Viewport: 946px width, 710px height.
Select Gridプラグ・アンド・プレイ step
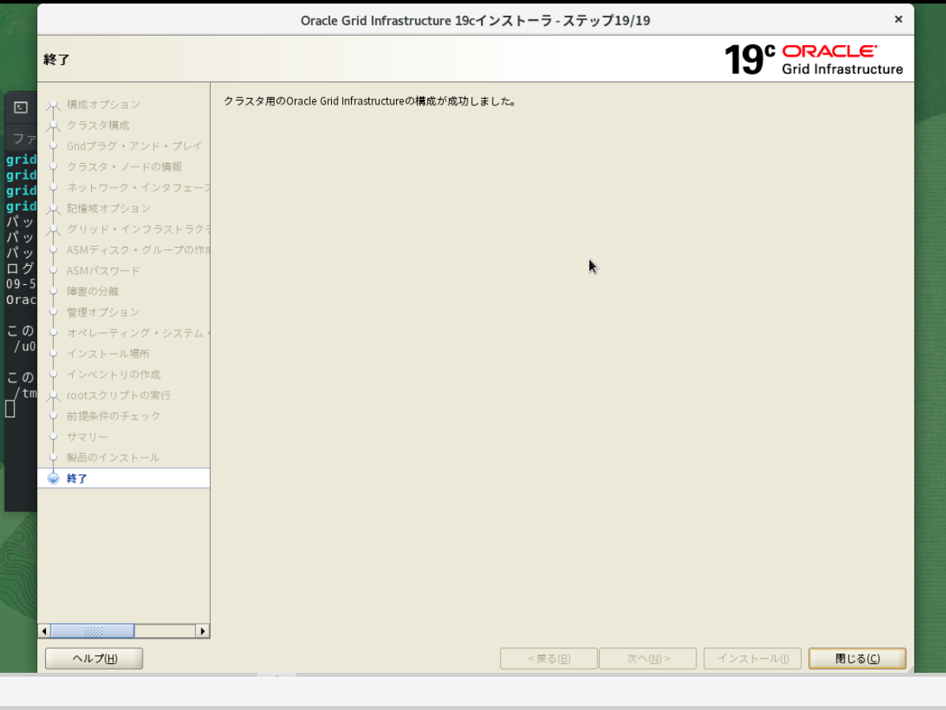tap(134, 146)
